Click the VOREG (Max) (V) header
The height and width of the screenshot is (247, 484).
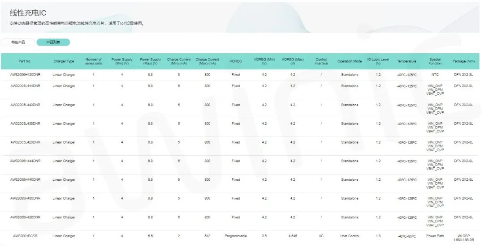293,61
